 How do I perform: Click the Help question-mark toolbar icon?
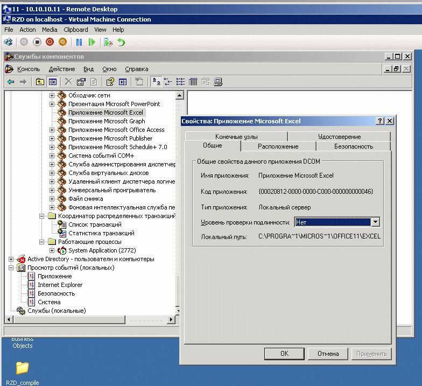[x=110, y=82]
